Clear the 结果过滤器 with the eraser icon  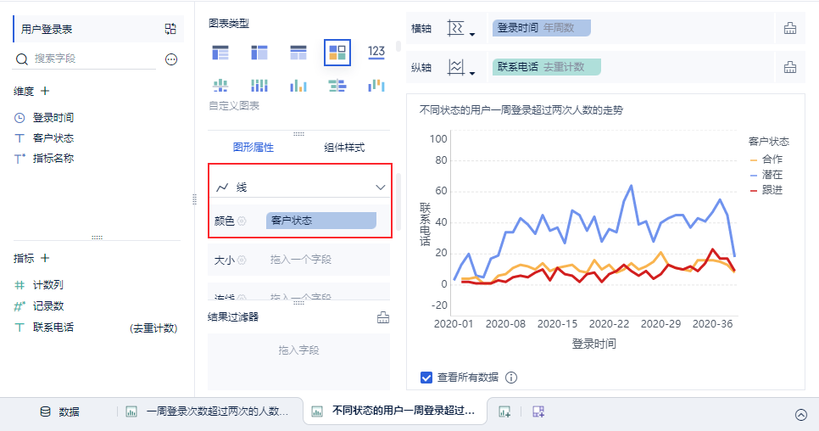point(383,317)
